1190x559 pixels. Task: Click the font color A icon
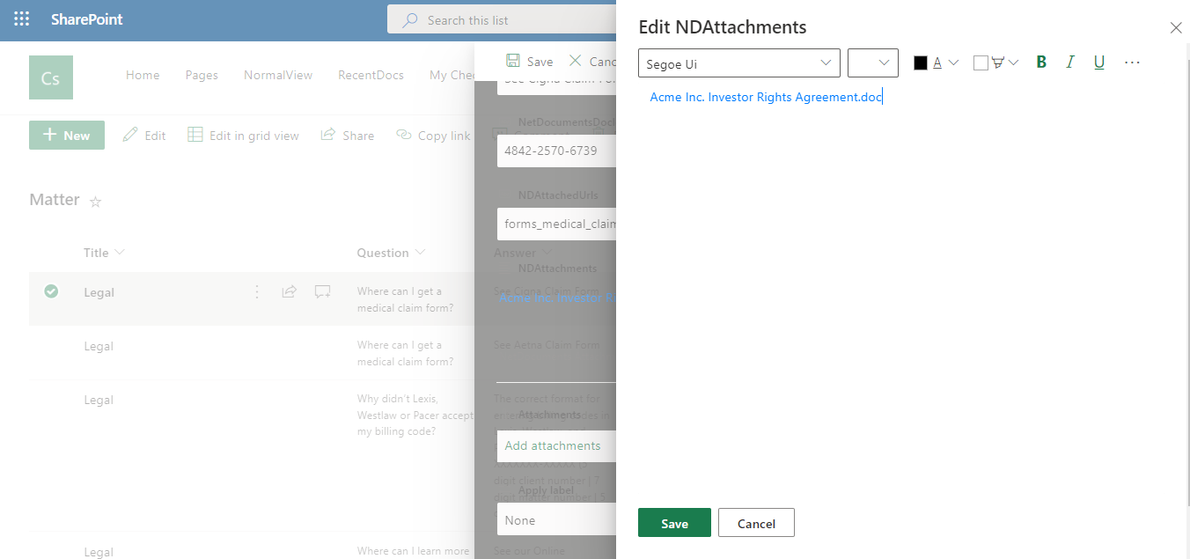(938, 63)
